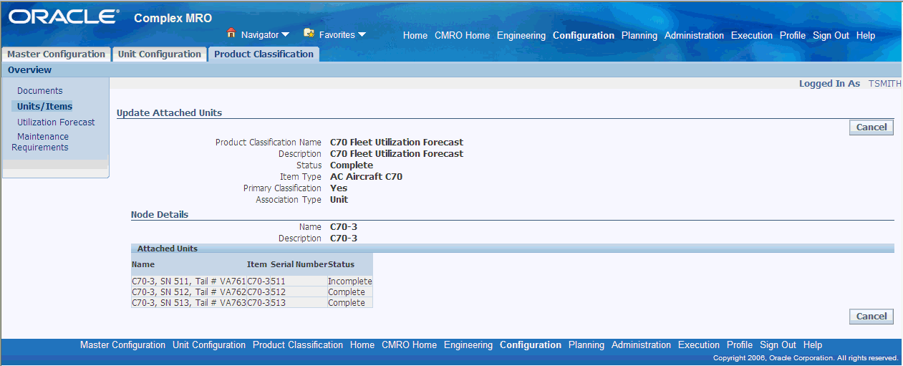Select row C70-3, SN 512, Tail # VA762
Screen dimensions: 903x366
252,292
